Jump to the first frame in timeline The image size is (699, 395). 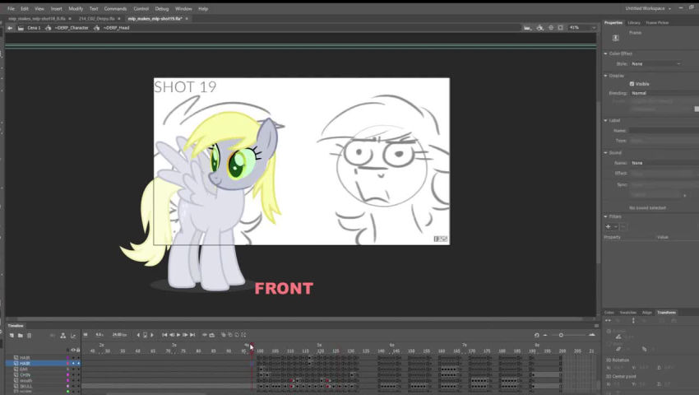click(x=164, y=335)
